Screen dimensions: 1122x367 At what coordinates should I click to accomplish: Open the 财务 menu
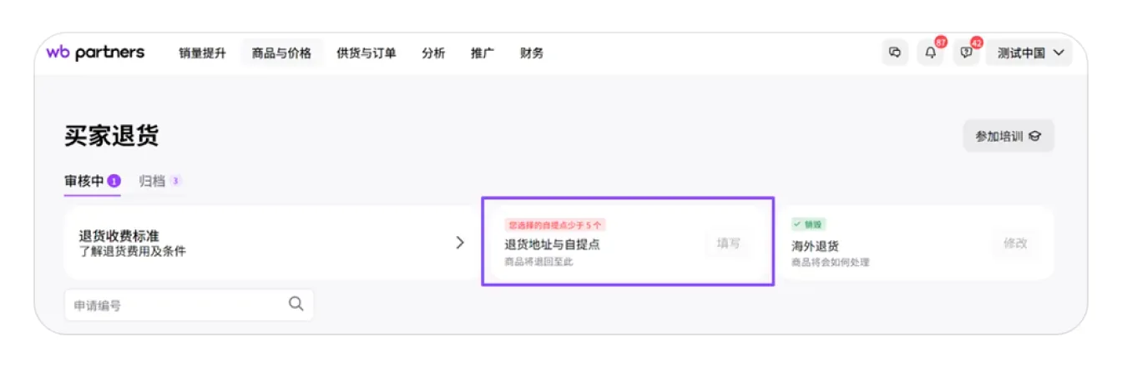(x=531, y=53)
